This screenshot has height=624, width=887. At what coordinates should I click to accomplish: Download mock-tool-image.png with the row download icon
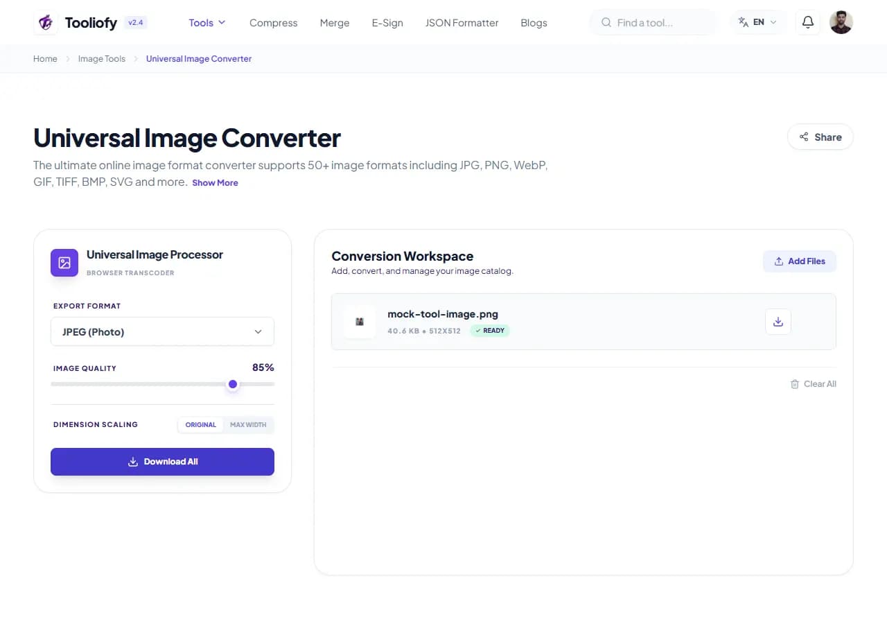(x=778, y=322)
